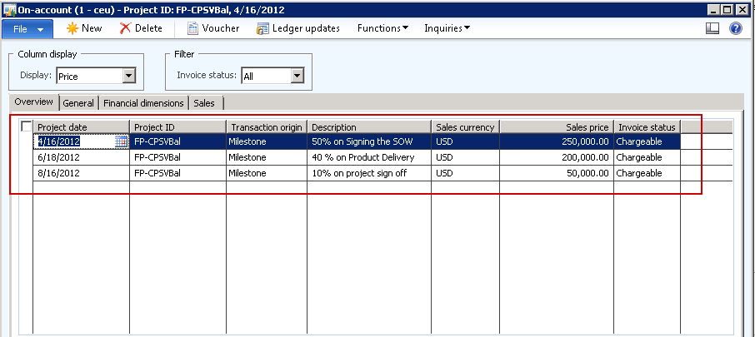The width and height of the screenshot is (755, 337).
Task: Switch to the General tab
Action: pyautogui.click(x=78, y=103)
